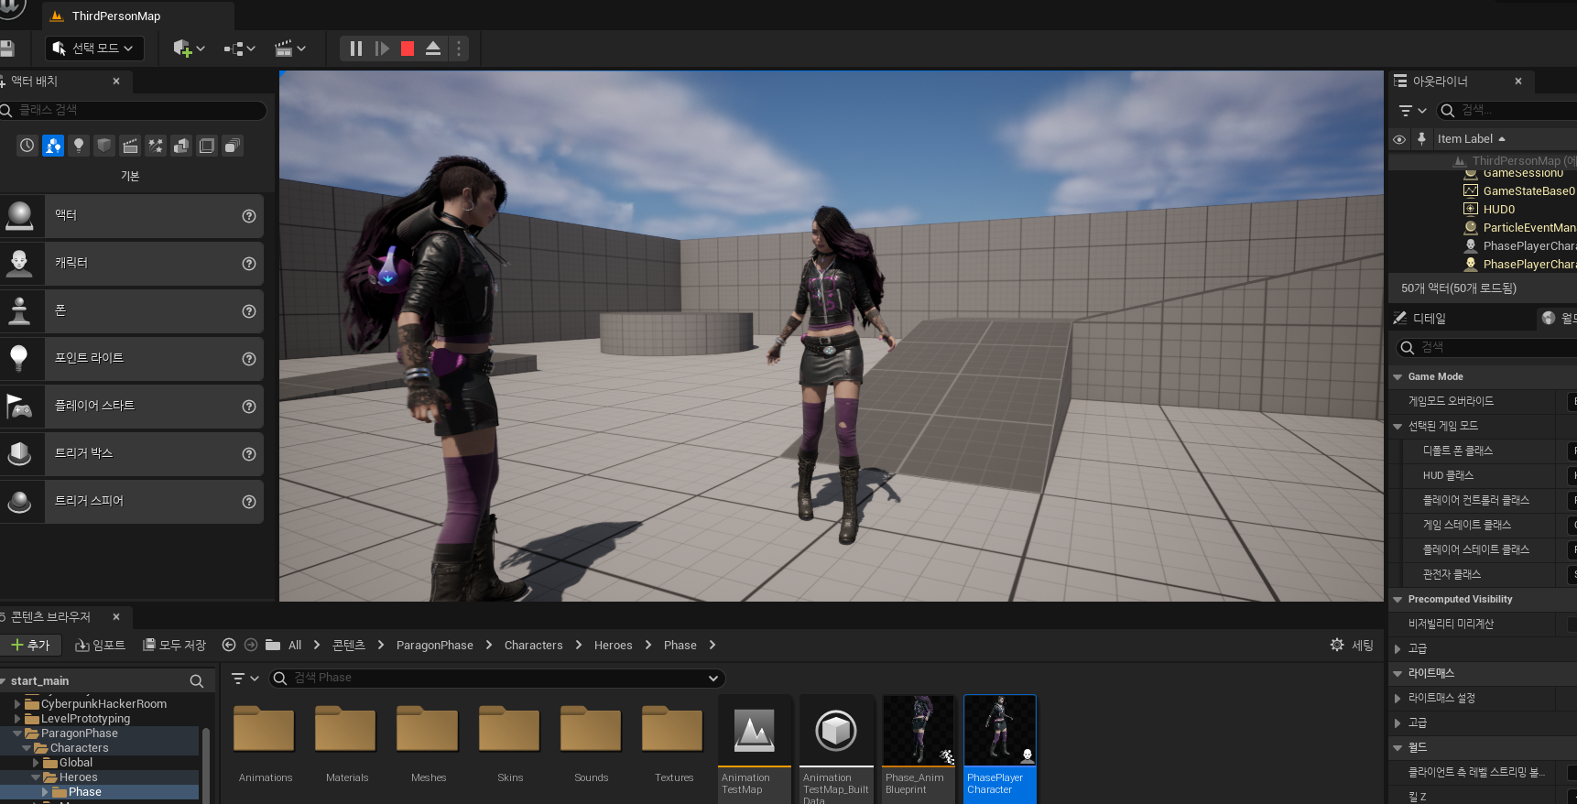This screenshot has height=804, width=1577.
Task: Open the quick add actor dropdown
Action: pos(189,49)
